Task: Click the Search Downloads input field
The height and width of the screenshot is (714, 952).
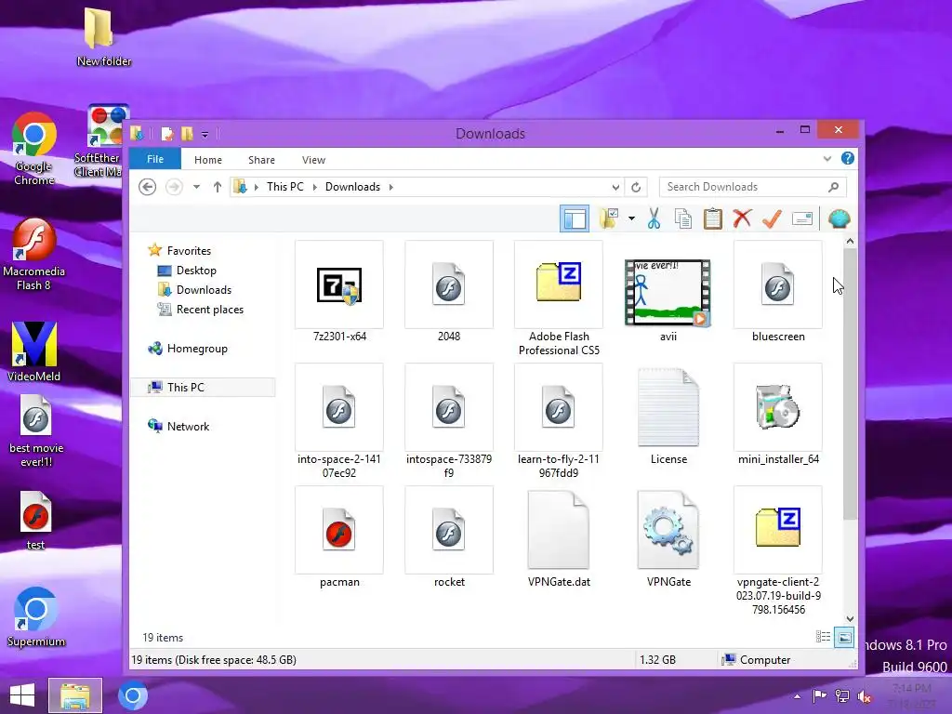Action: coord(753,187)
